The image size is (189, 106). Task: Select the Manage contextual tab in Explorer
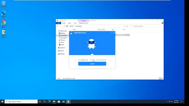[83, 21]
